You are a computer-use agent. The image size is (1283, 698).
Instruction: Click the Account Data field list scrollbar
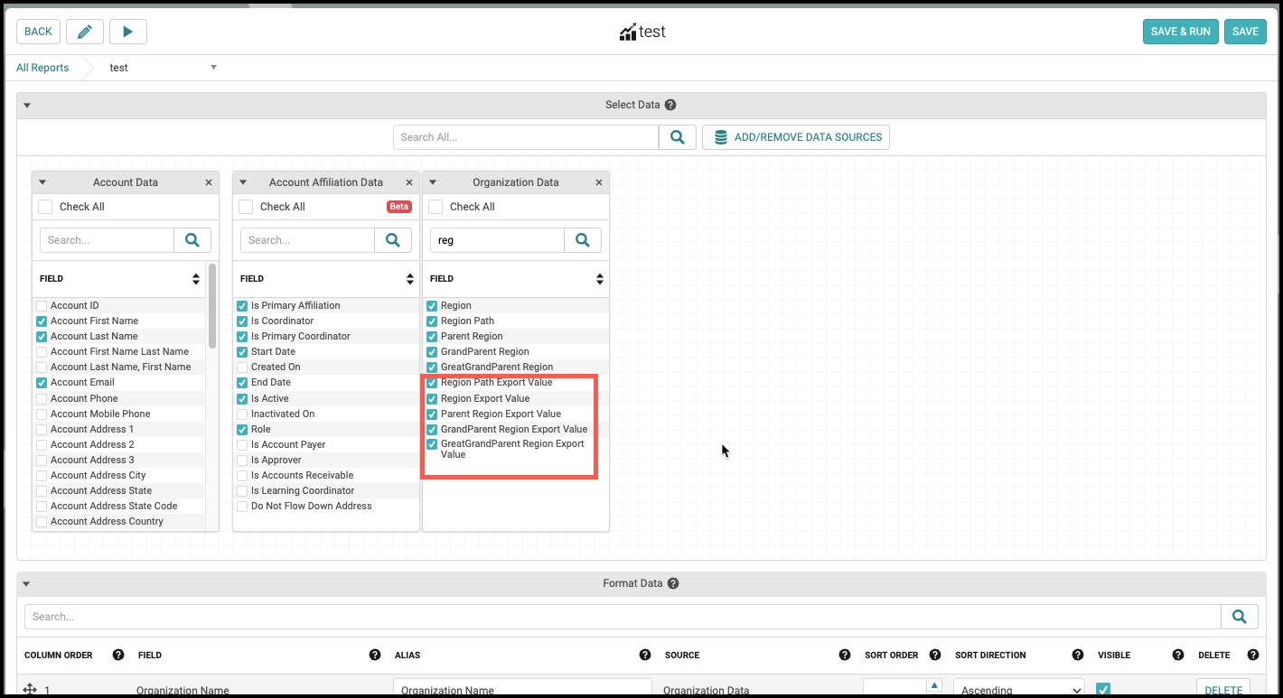tap(212, 306)
